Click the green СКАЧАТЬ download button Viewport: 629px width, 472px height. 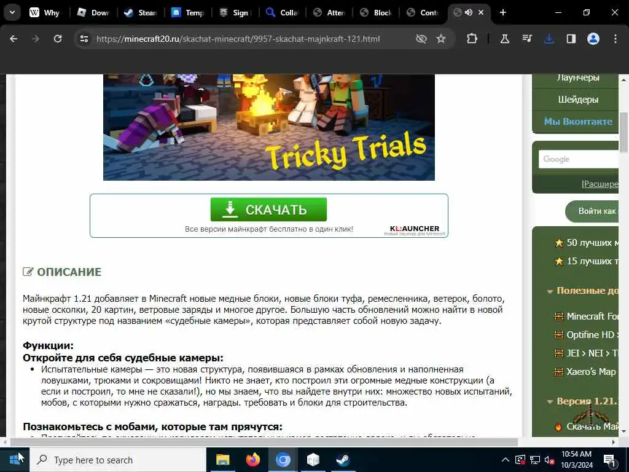pos(268,209)
